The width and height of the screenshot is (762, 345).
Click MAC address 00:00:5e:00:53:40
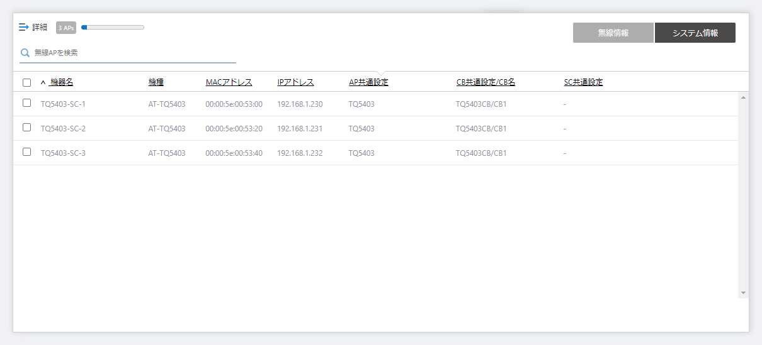[234, 153]
